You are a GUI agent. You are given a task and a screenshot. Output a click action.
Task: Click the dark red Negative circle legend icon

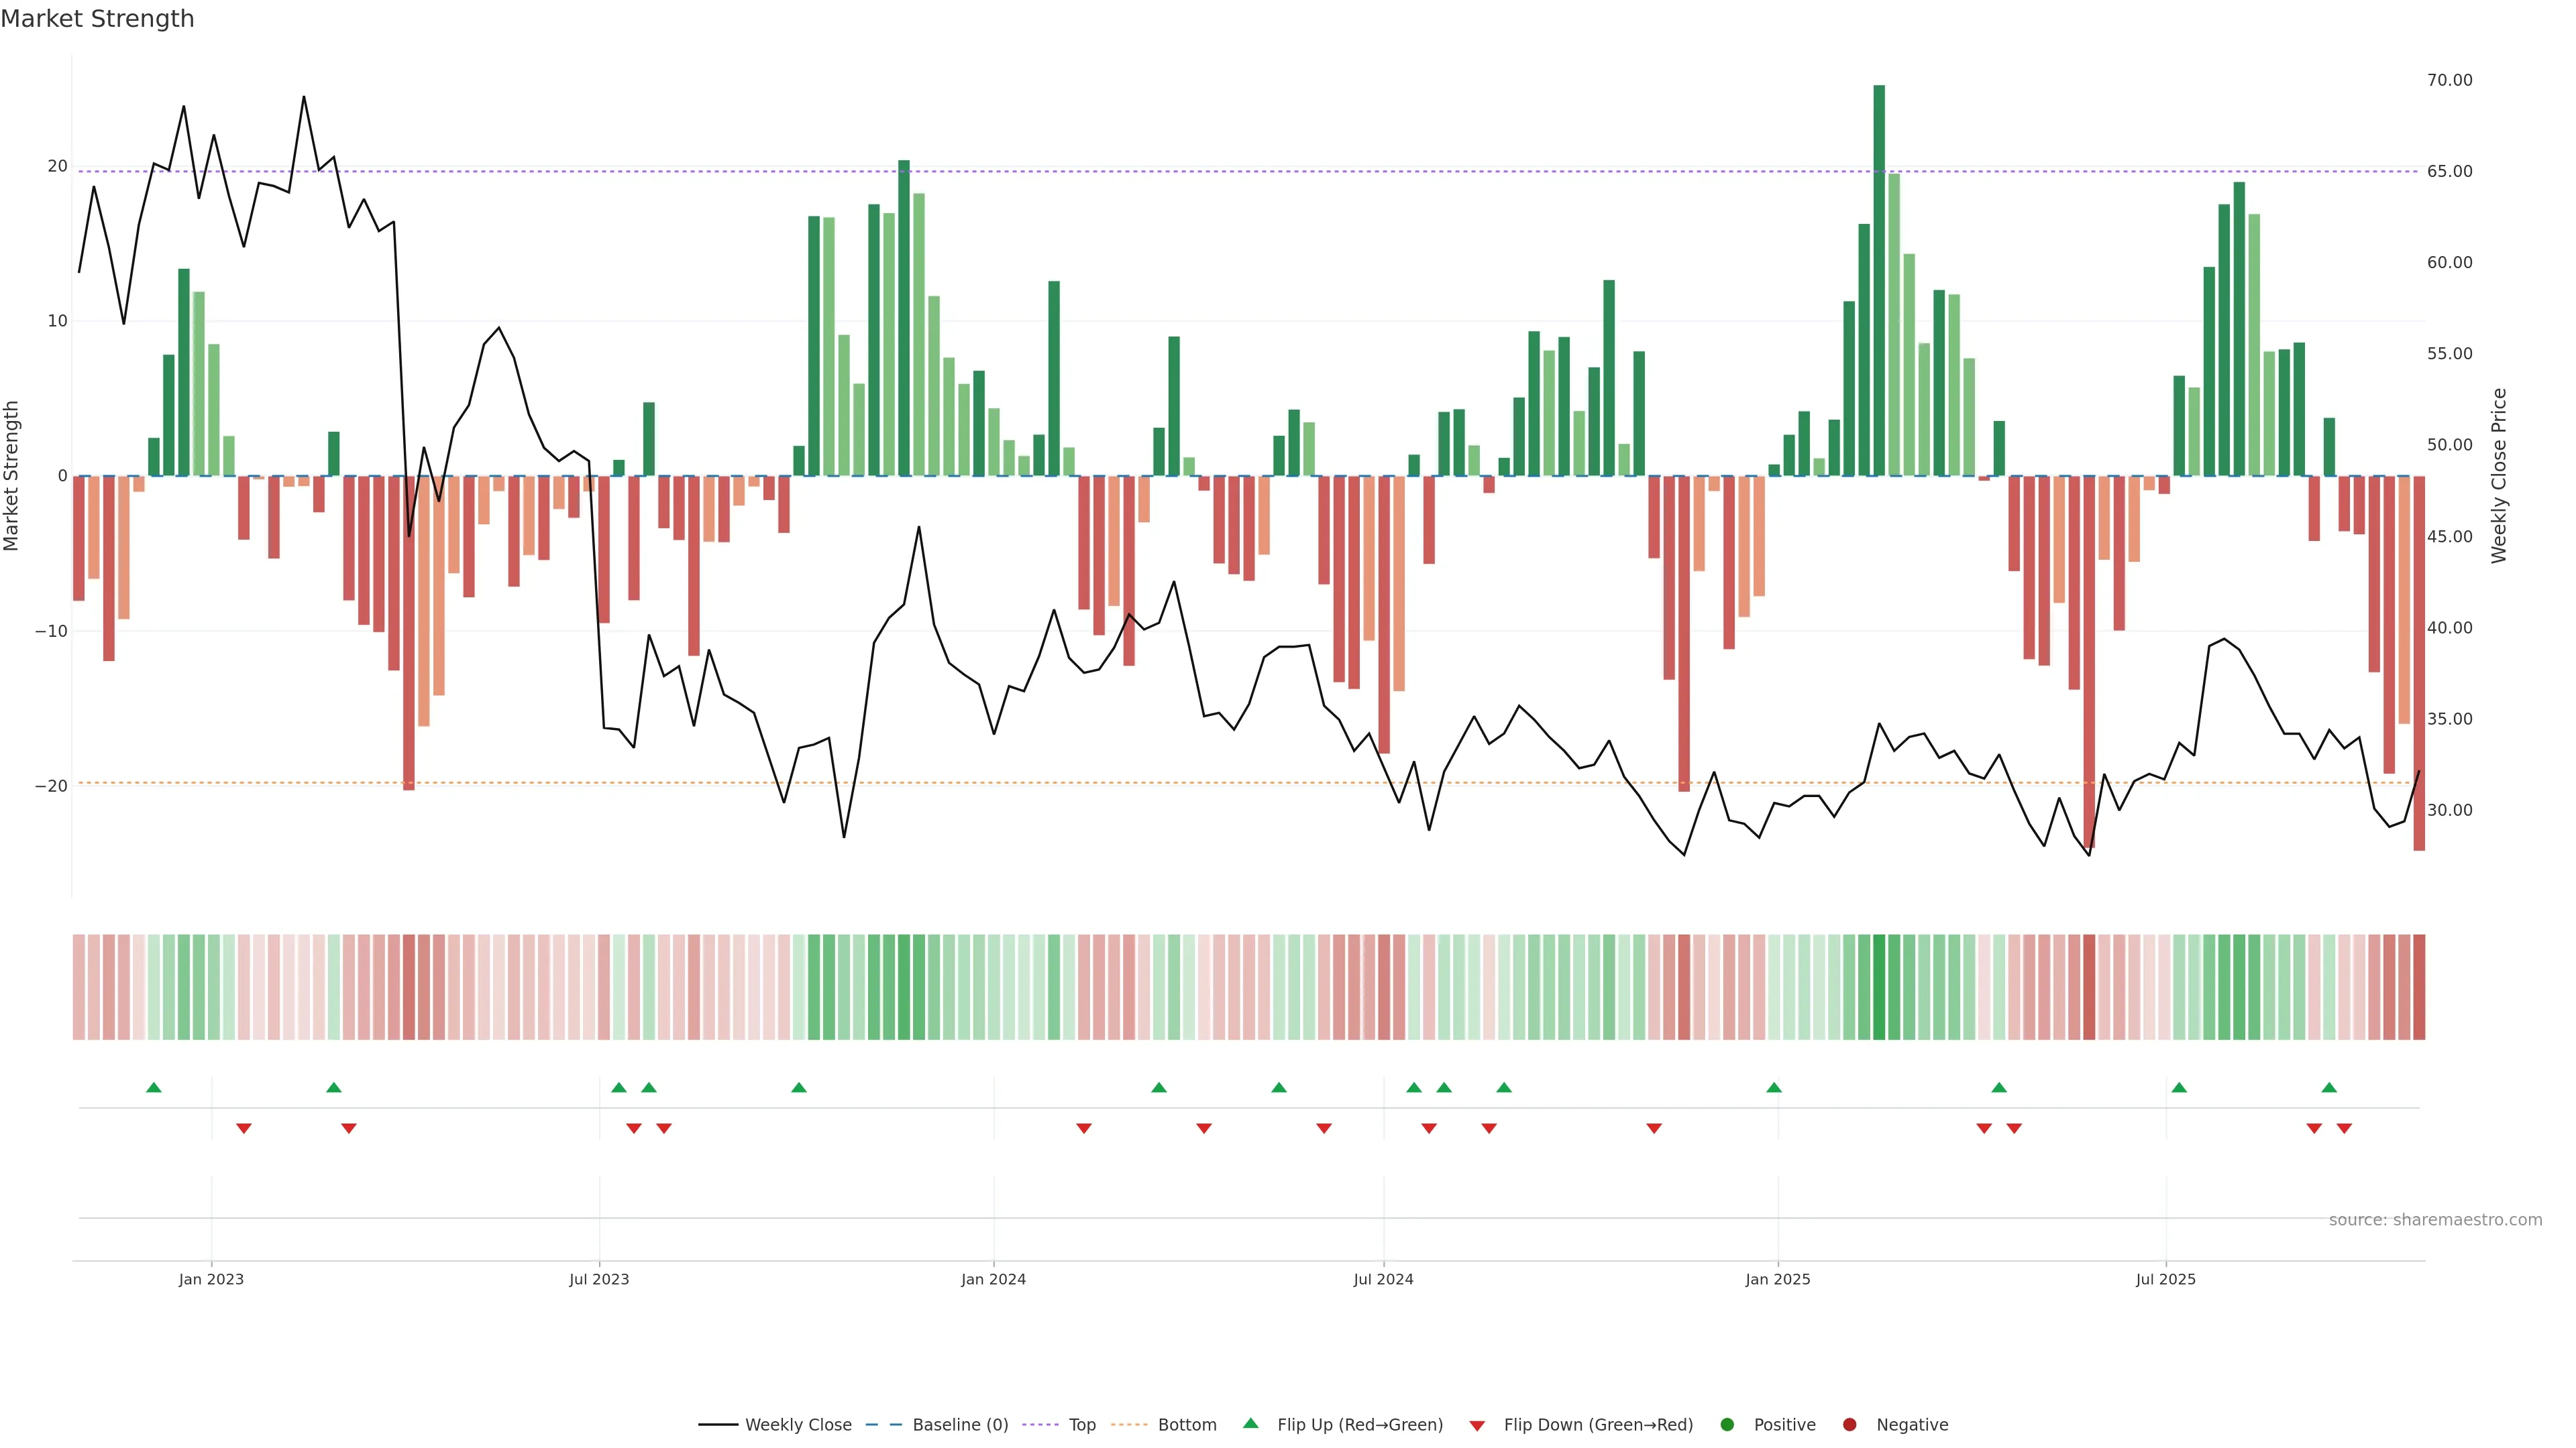(1849, 1425)
